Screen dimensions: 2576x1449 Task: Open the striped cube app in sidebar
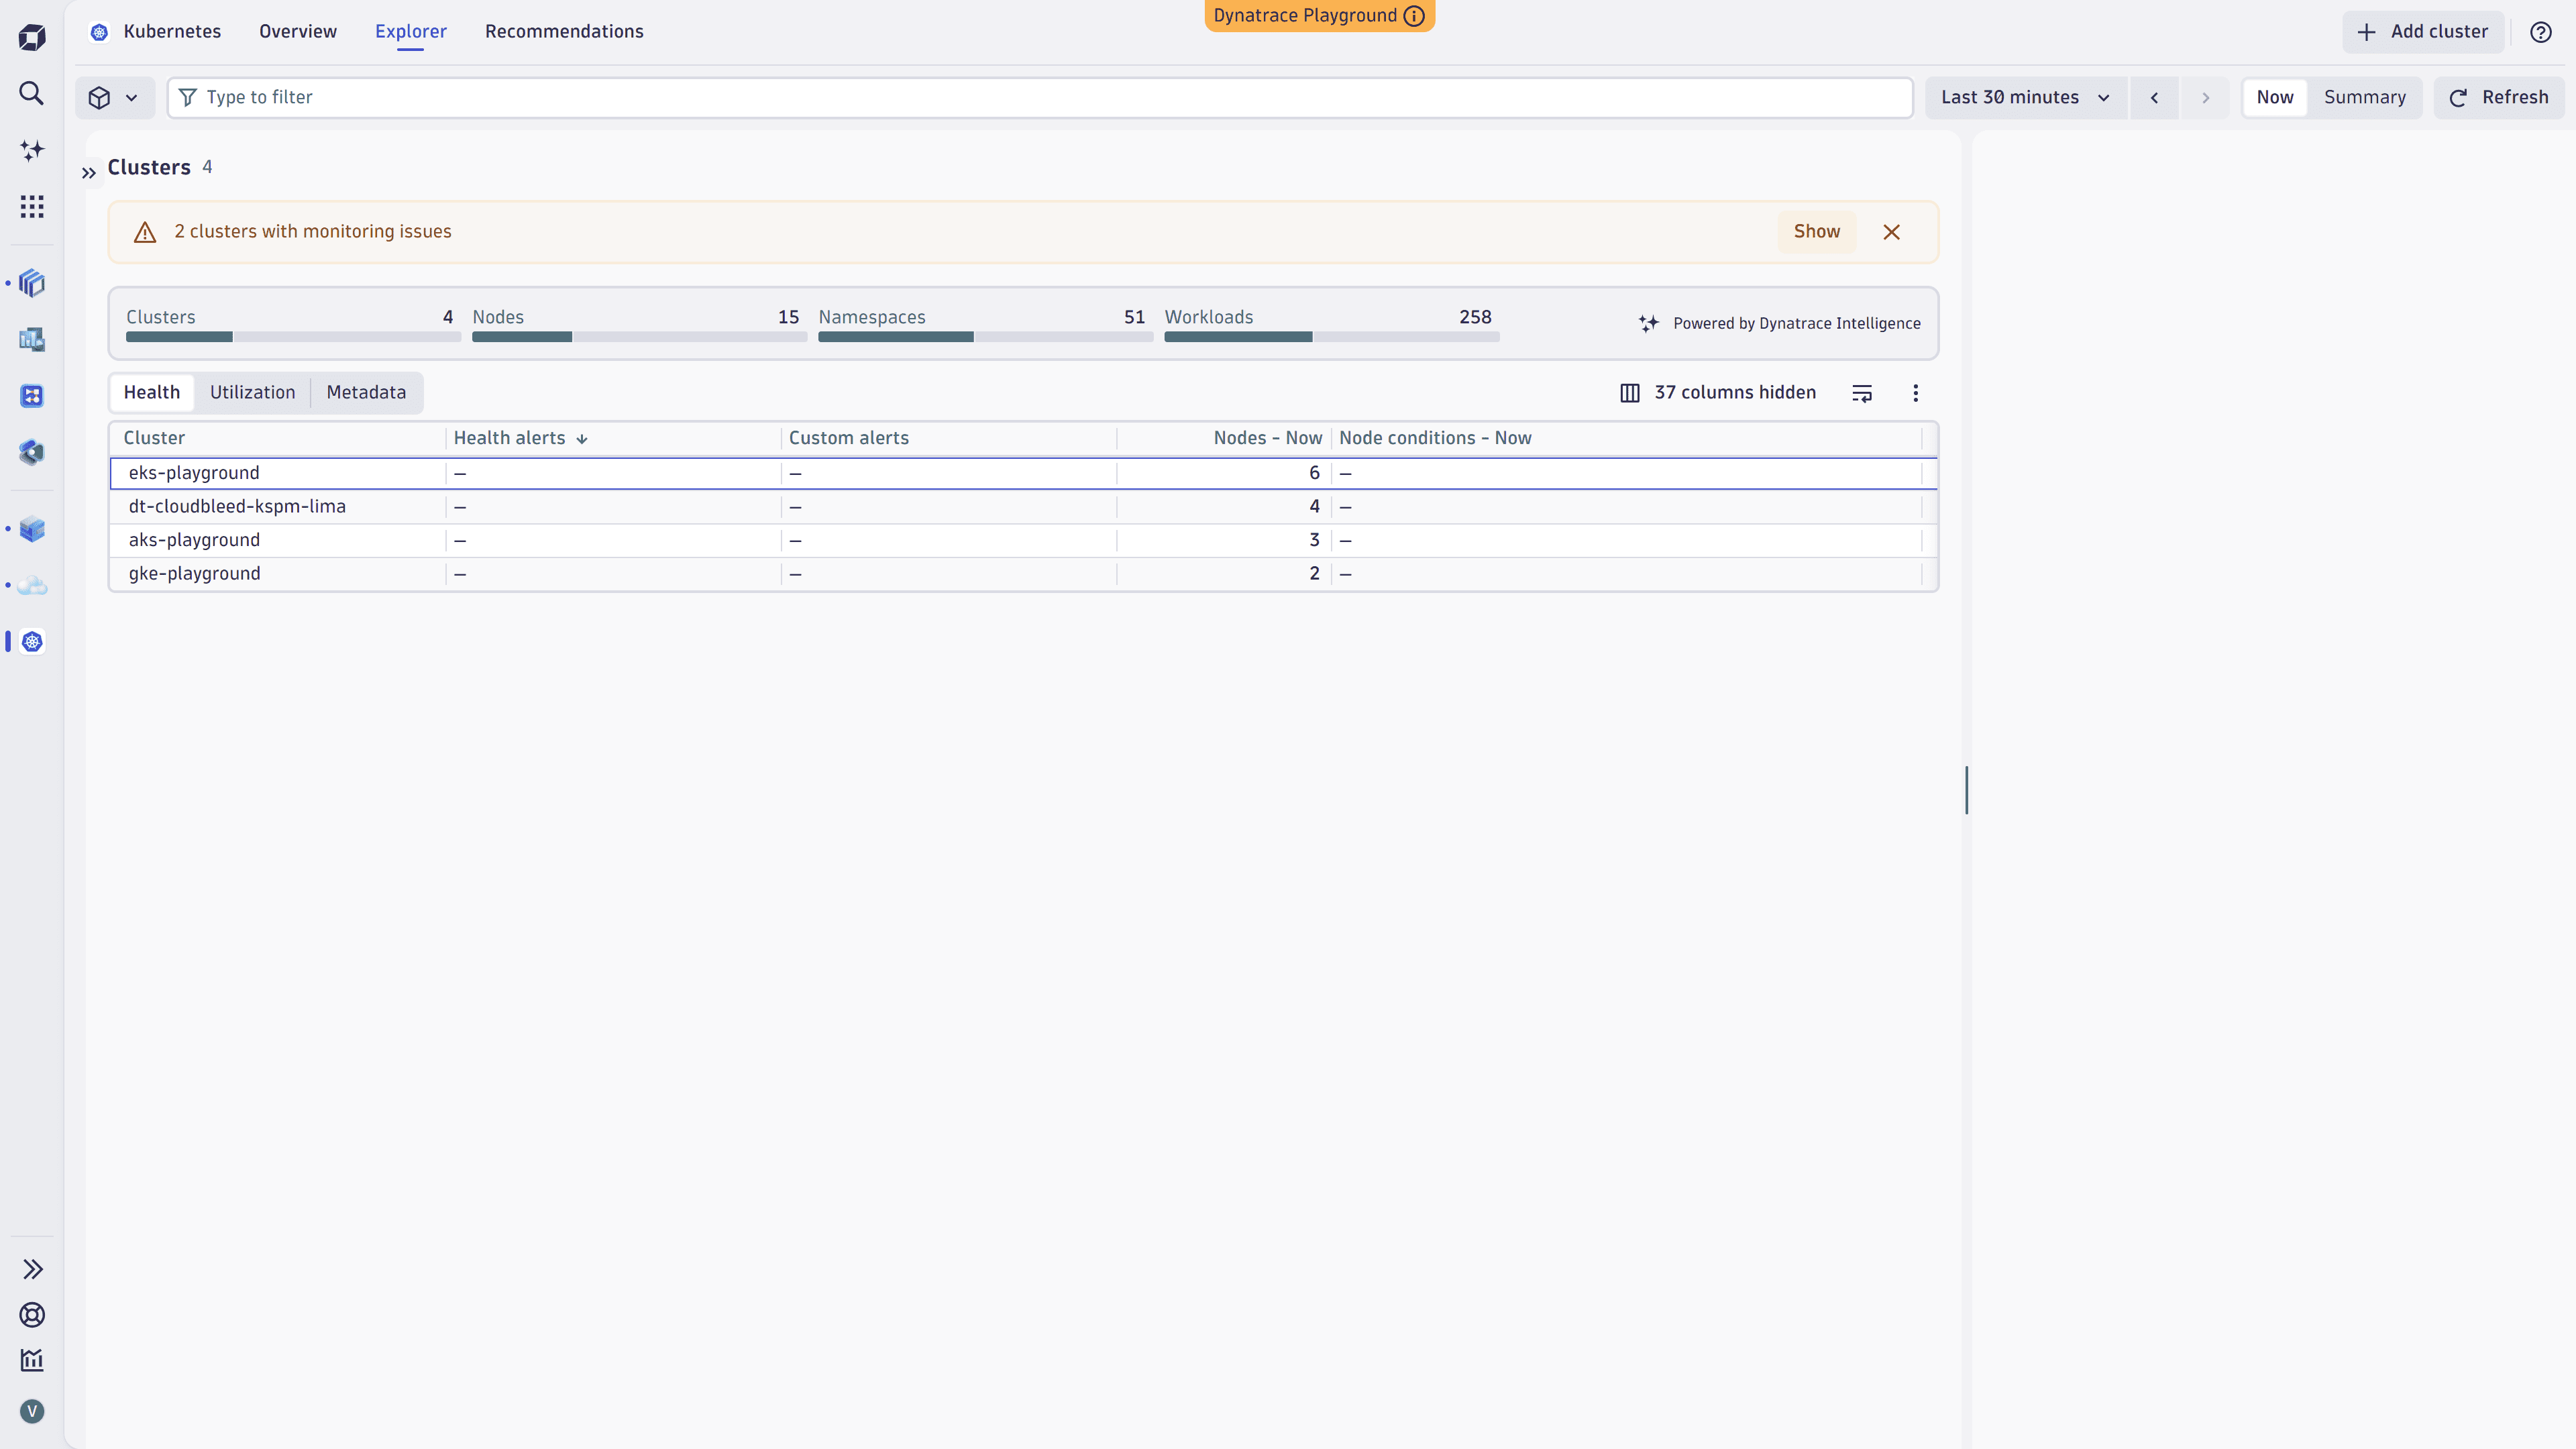point(32,283)
